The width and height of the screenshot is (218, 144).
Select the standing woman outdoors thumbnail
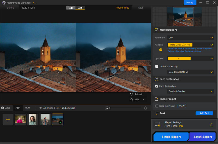pyautogui.click(x=45, y=119)
